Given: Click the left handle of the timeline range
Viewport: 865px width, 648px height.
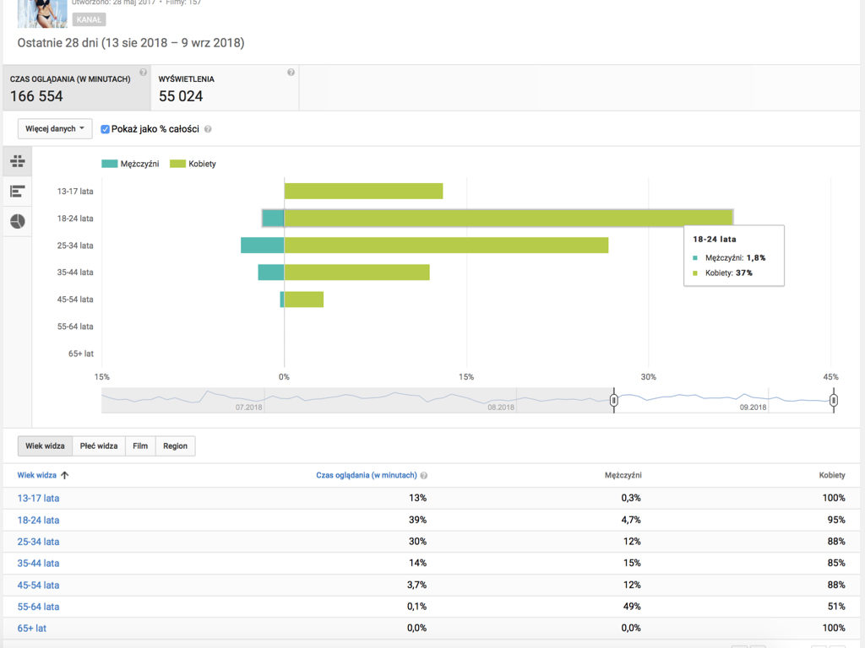Looking at the screenshot, I should [613, 400].
